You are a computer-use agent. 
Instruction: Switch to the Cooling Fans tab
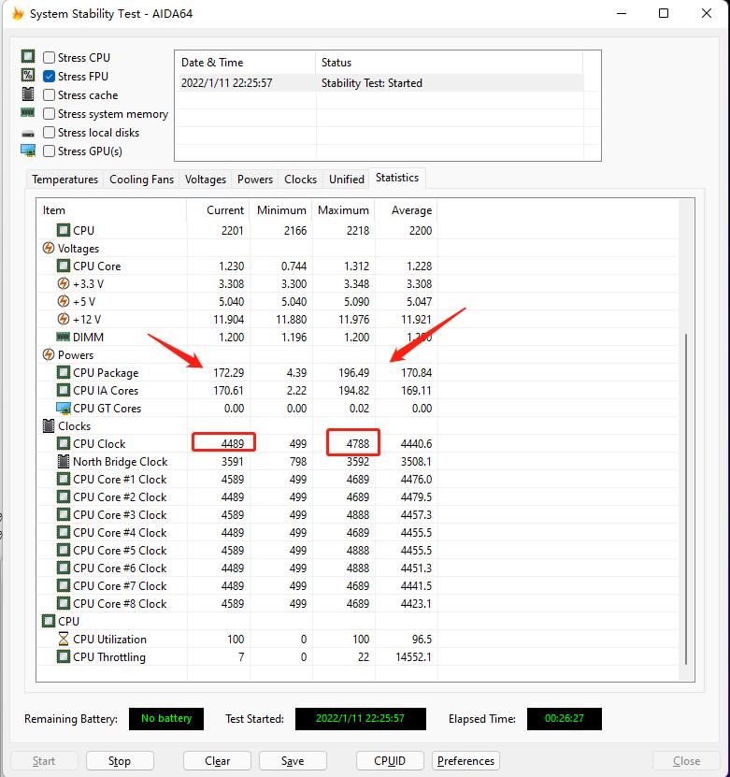pos(142,179)
